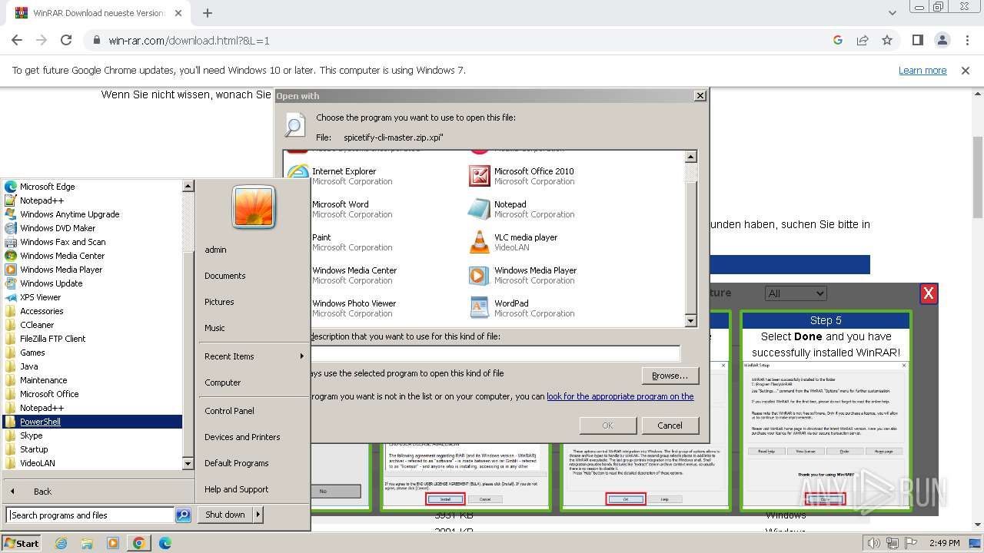
Task: Open Windows Media Player in Start menu list
Action: pos(61,270)
